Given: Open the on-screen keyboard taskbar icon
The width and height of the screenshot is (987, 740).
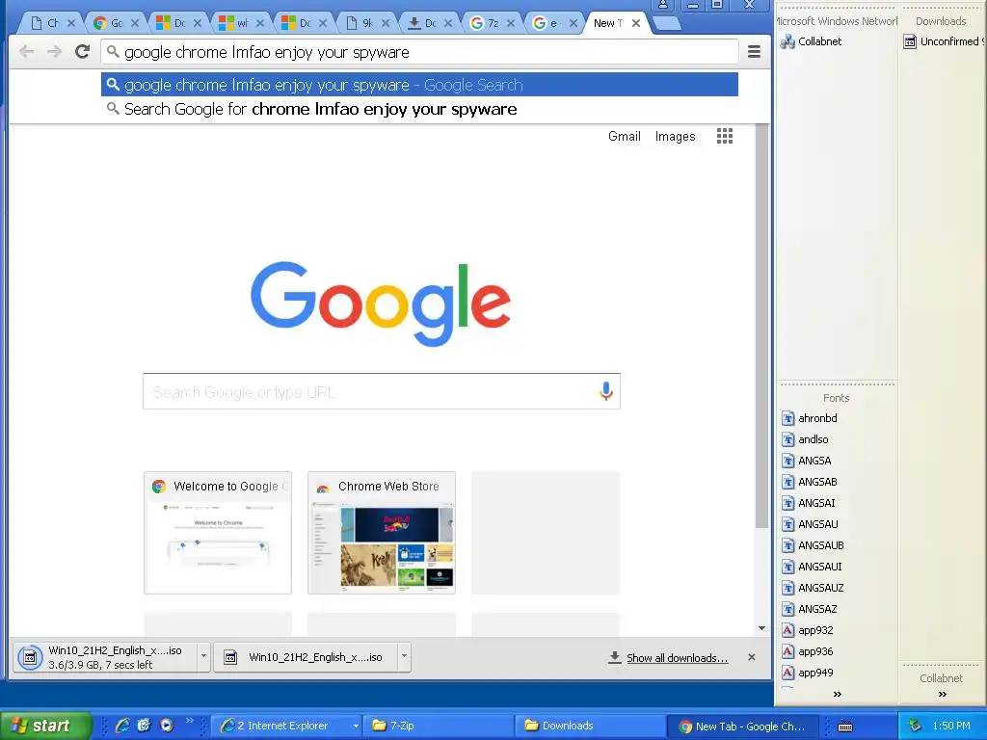Looking at the screenshot, I should coord(845,727).
